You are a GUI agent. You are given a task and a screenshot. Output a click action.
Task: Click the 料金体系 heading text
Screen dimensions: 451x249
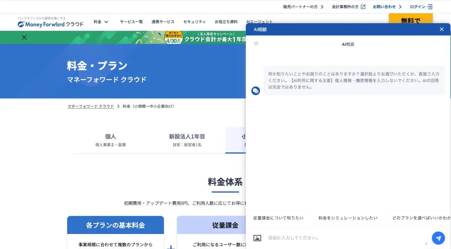click(225, 182)
